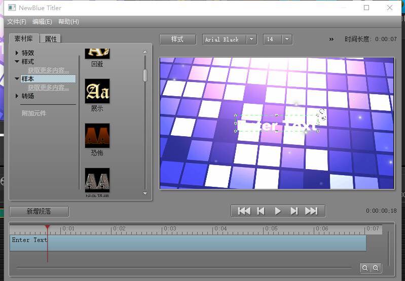Expand the toolbar overflow chevron (»)
This screenshot has width=405, height=281.
tap(332, 39)
